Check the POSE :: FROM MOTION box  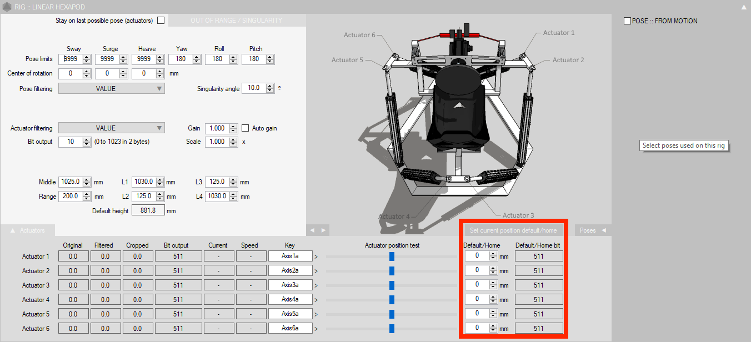coord(628,21)
